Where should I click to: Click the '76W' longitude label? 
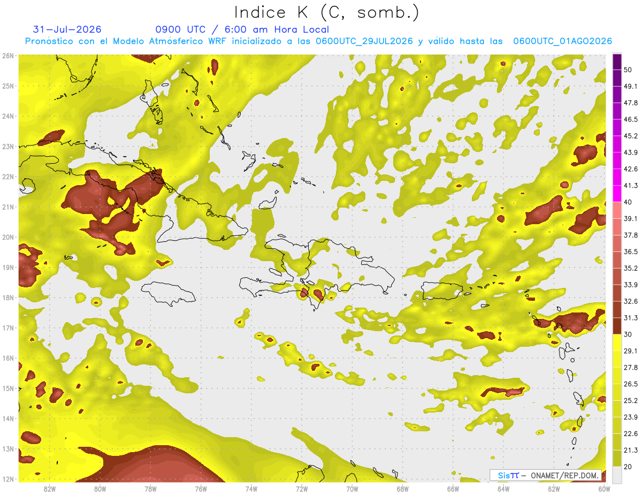[201, 489]
